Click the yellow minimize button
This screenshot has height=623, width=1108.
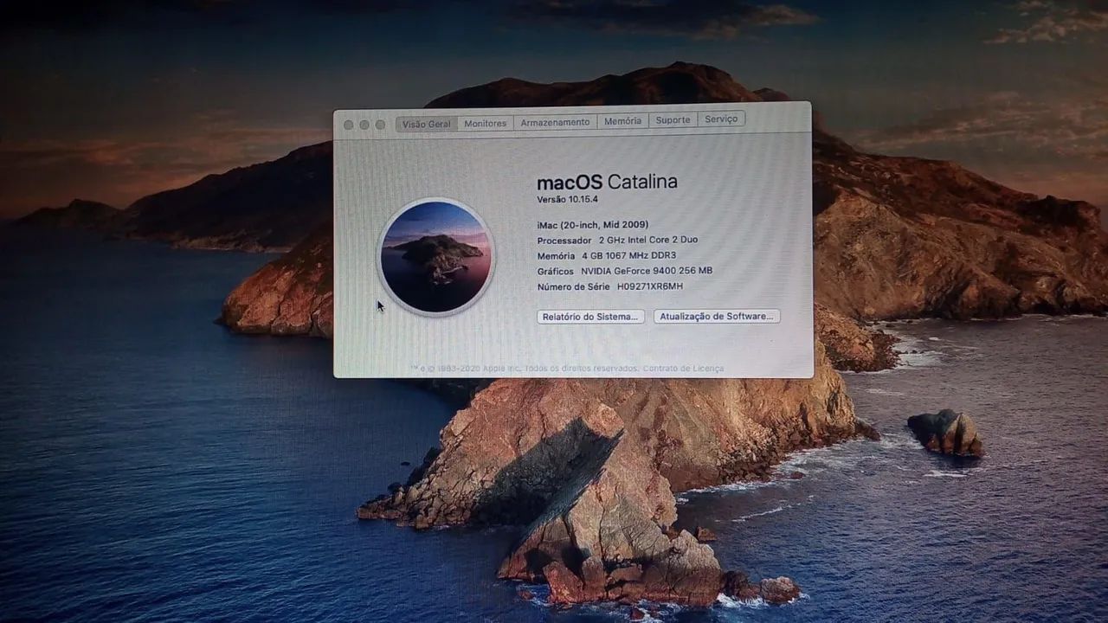[x=364, y=124]
